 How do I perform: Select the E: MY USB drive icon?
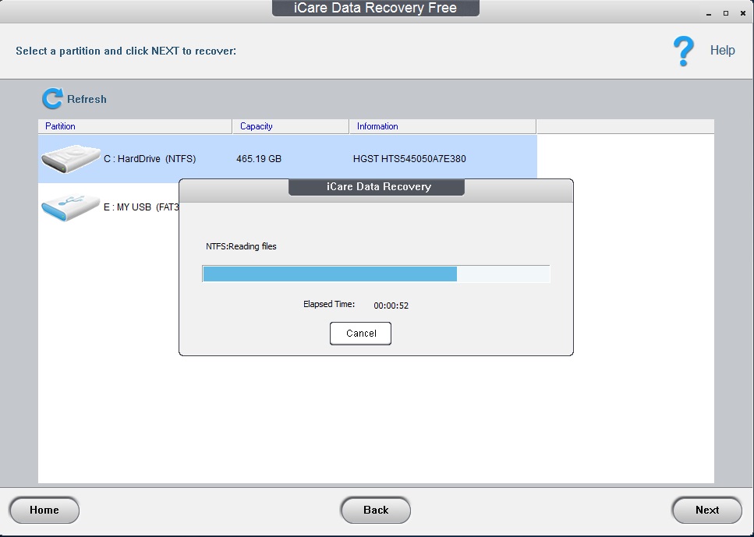point(70,205)
